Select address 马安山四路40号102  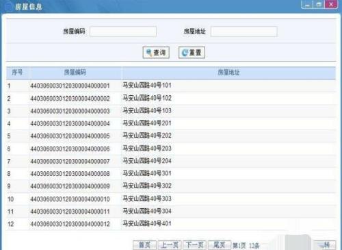[x=147, y=98]
